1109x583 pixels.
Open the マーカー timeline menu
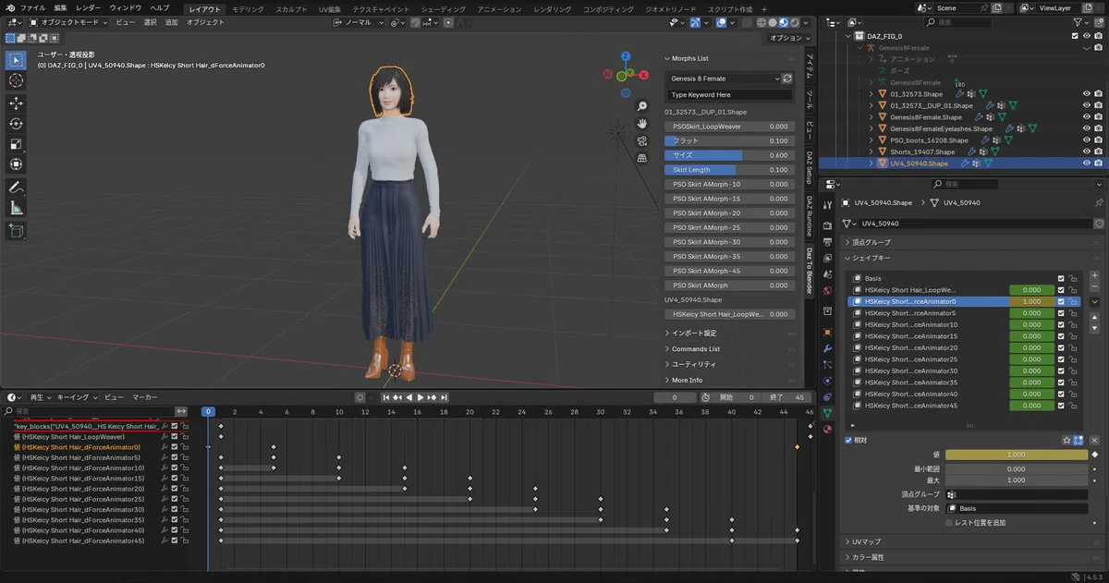click(x=144, y=397)
